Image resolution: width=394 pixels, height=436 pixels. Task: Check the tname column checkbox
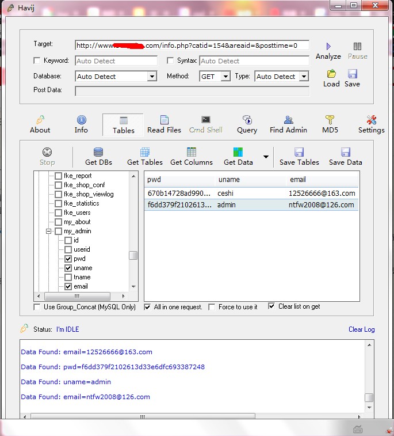pyautogui.click(x=68, y=277)
